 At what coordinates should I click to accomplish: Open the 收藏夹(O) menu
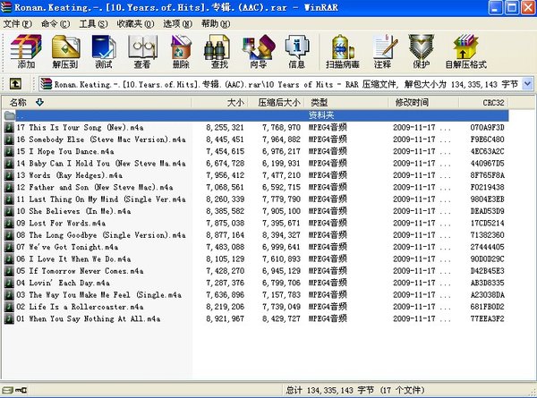click(x=135, y=23)
